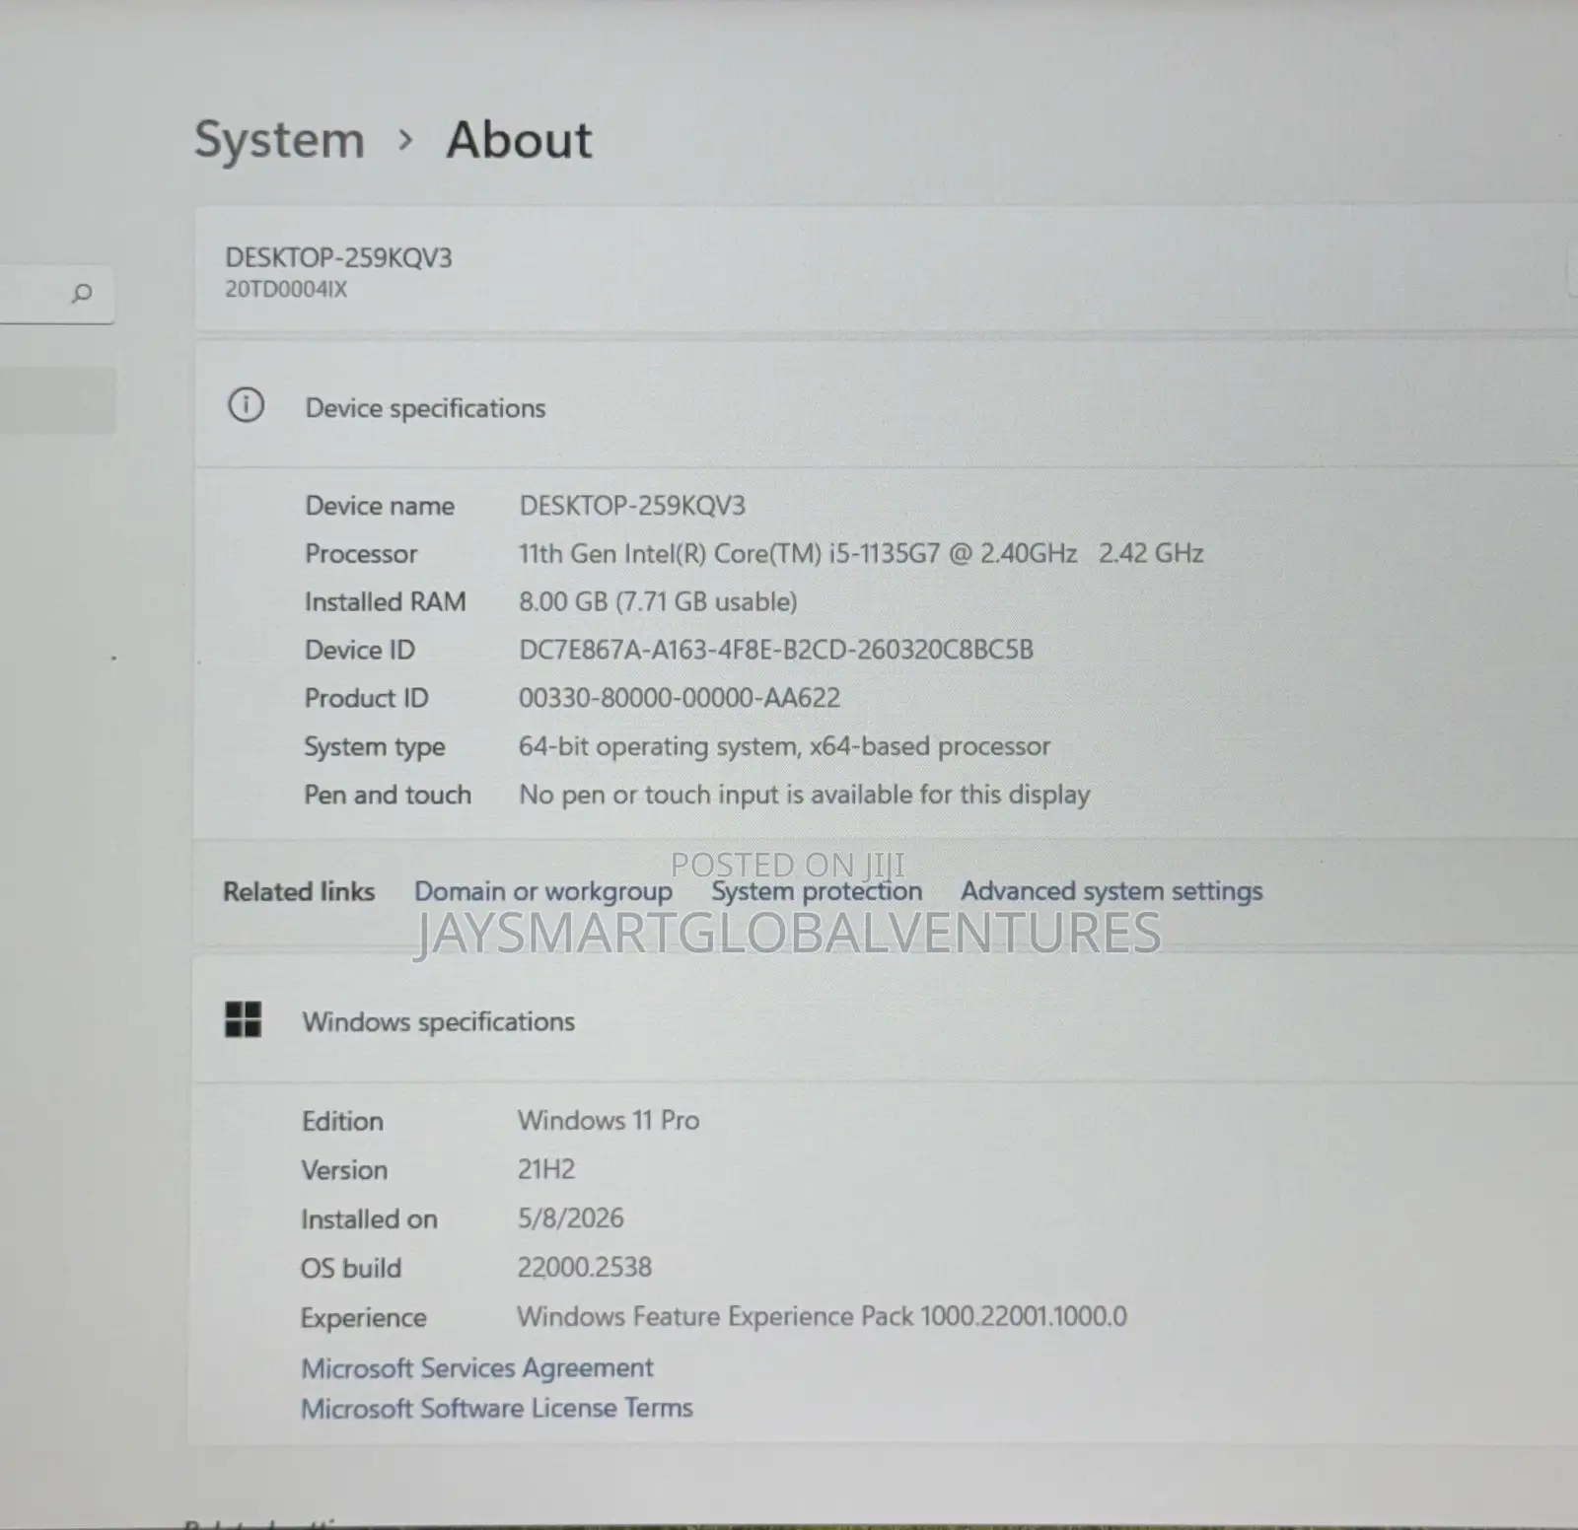This screenshot has width=1578, height=1530.
Task: Click Windows Feature Experience Pack 1000.22001.1000.0
Action: click(x=822, y=1316)
